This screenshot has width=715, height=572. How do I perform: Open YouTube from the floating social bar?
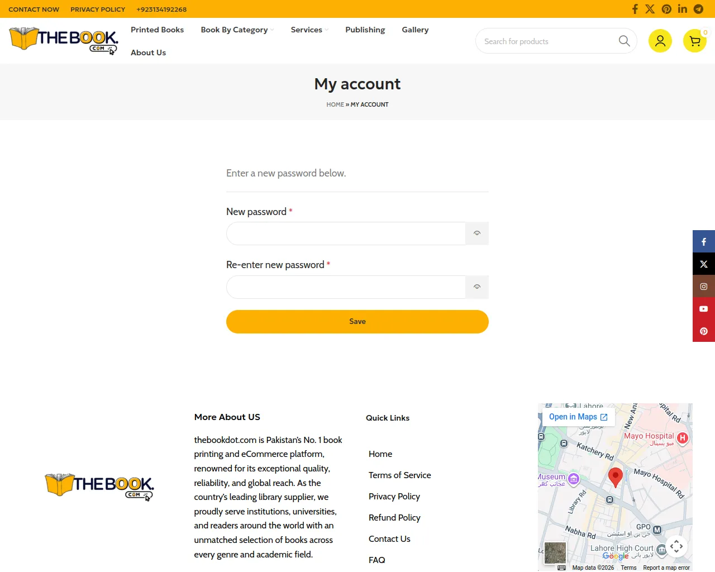(704, 308)
